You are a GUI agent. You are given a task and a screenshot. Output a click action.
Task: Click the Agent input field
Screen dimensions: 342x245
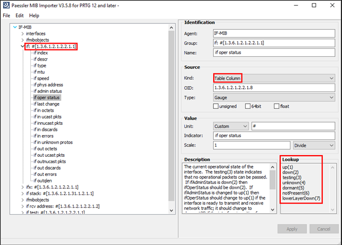click(274, 33)
